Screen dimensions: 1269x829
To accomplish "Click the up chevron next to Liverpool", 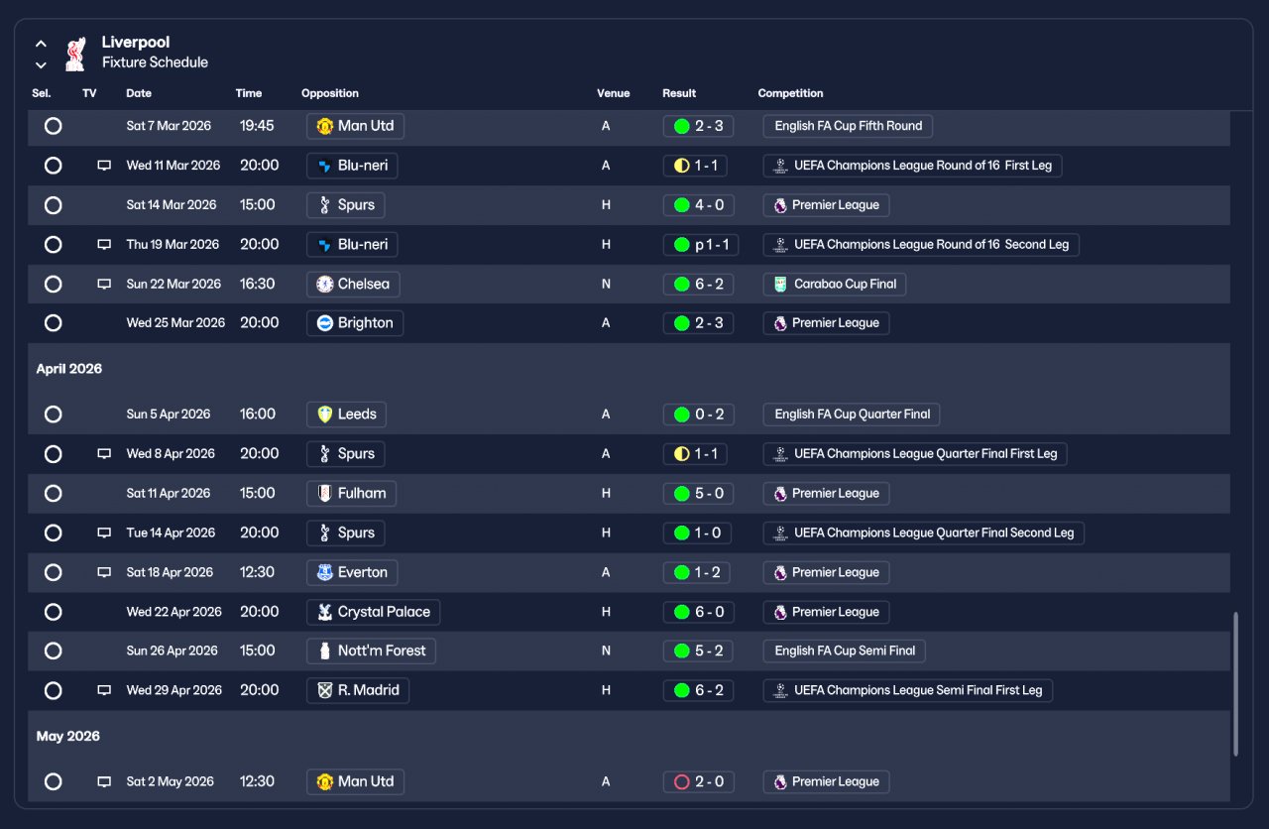I will tap(41, 44).
